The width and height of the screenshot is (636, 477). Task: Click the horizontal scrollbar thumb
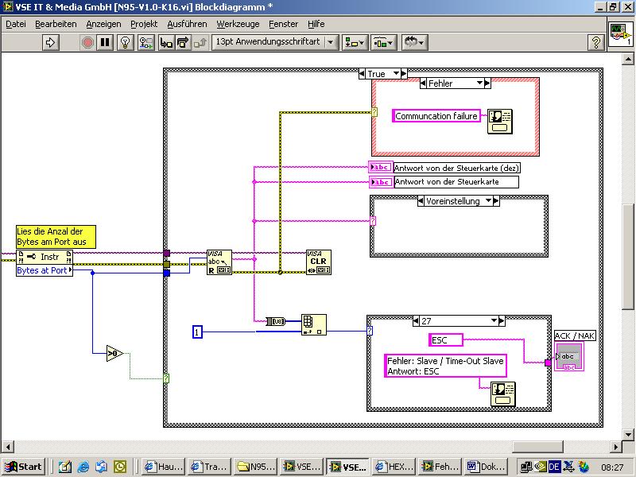[537, 447]
